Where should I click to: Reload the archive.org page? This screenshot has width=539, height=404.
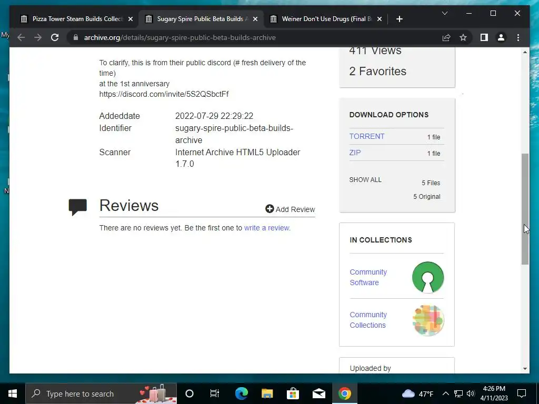pos(55,37)
